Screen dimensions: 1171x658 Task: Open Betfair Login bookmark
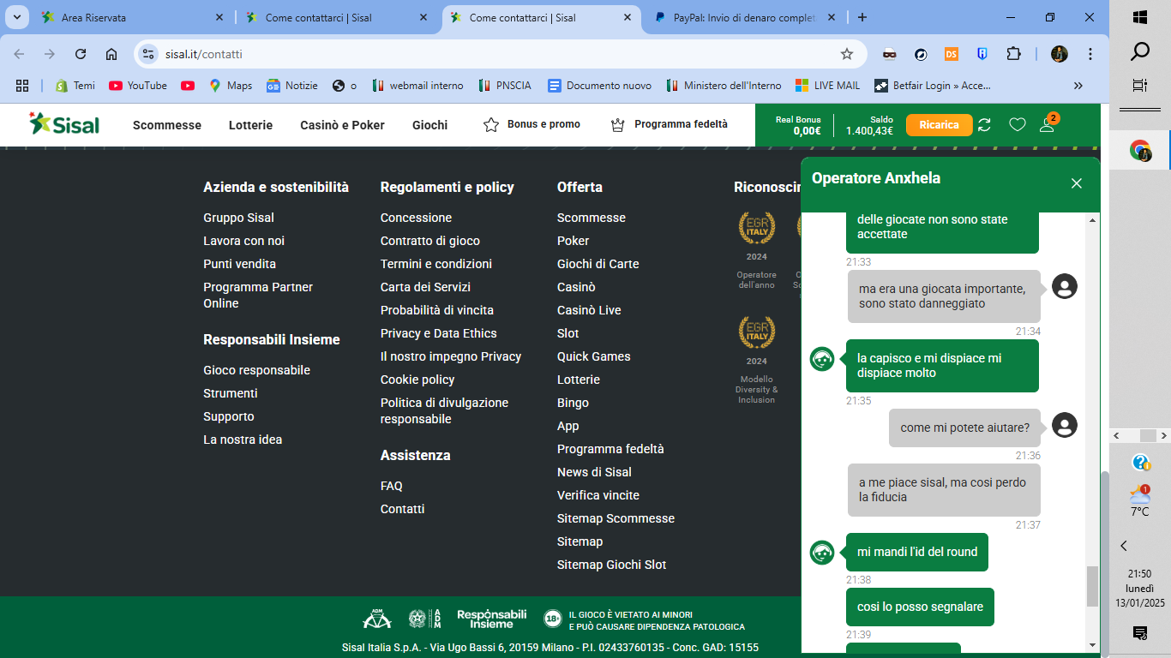tap(933, 86)
